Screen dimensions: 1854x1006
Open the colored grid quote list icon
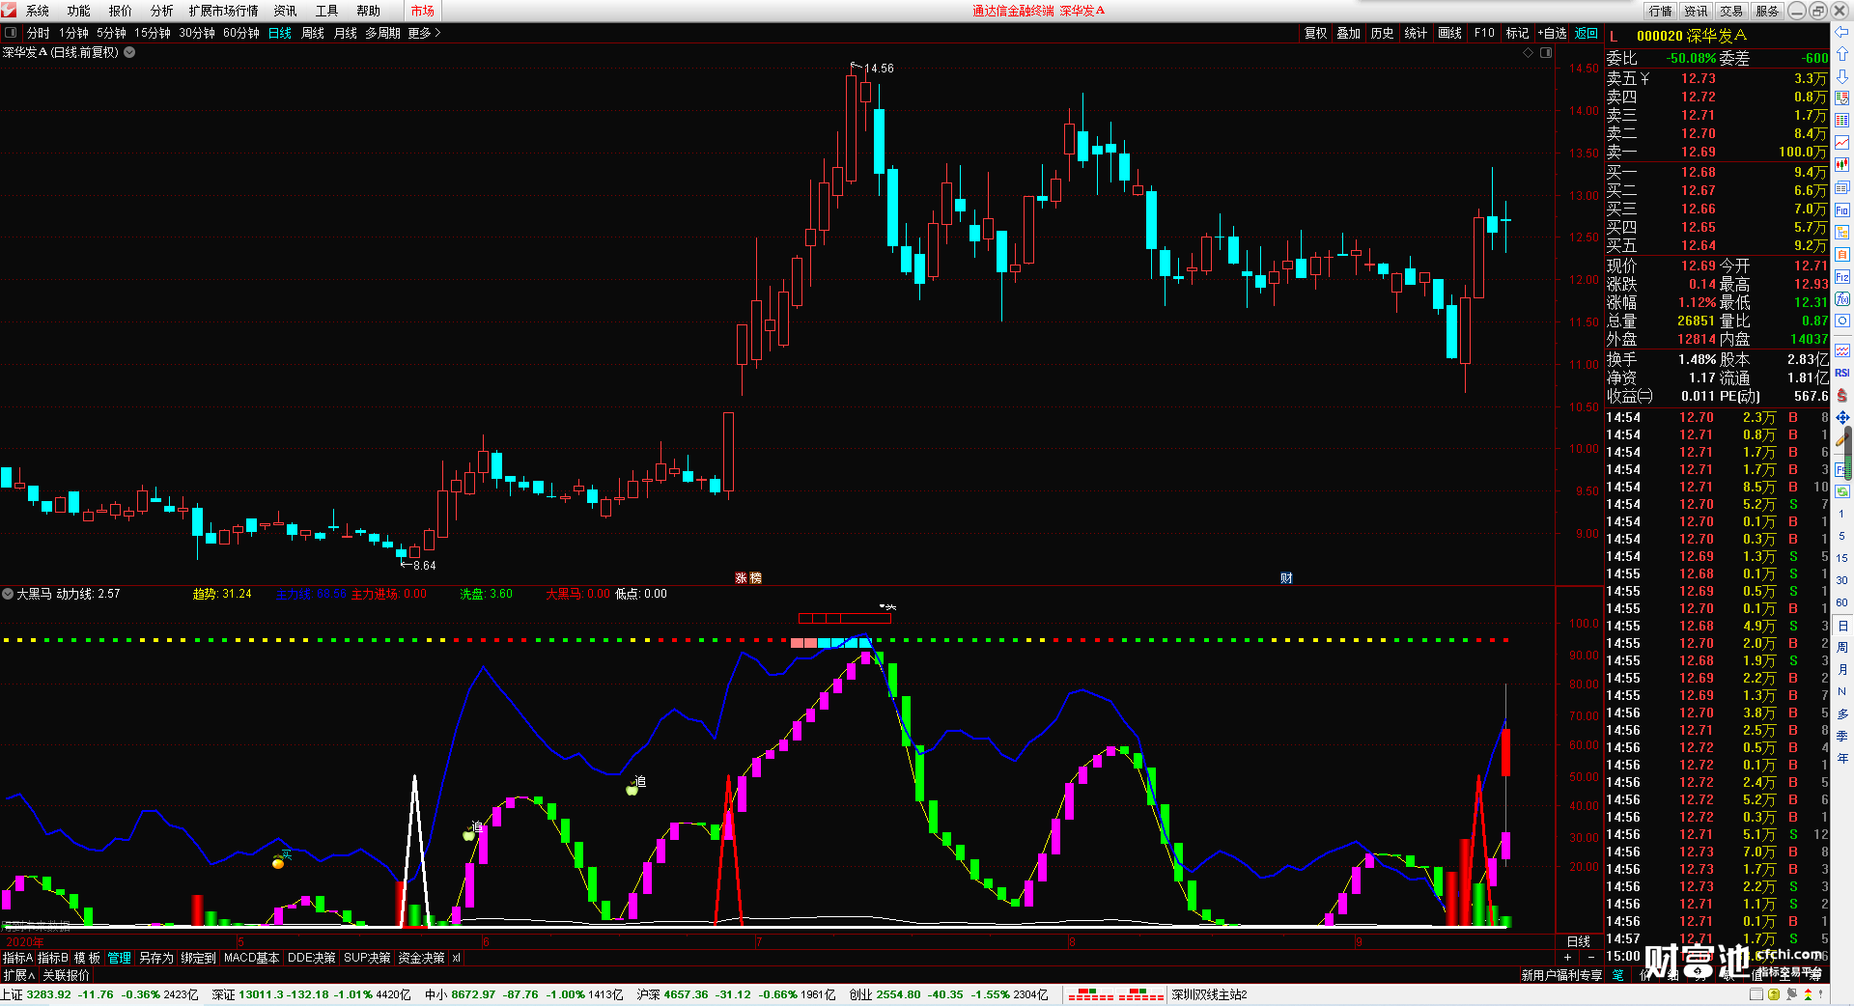[x=1842, y=98]
